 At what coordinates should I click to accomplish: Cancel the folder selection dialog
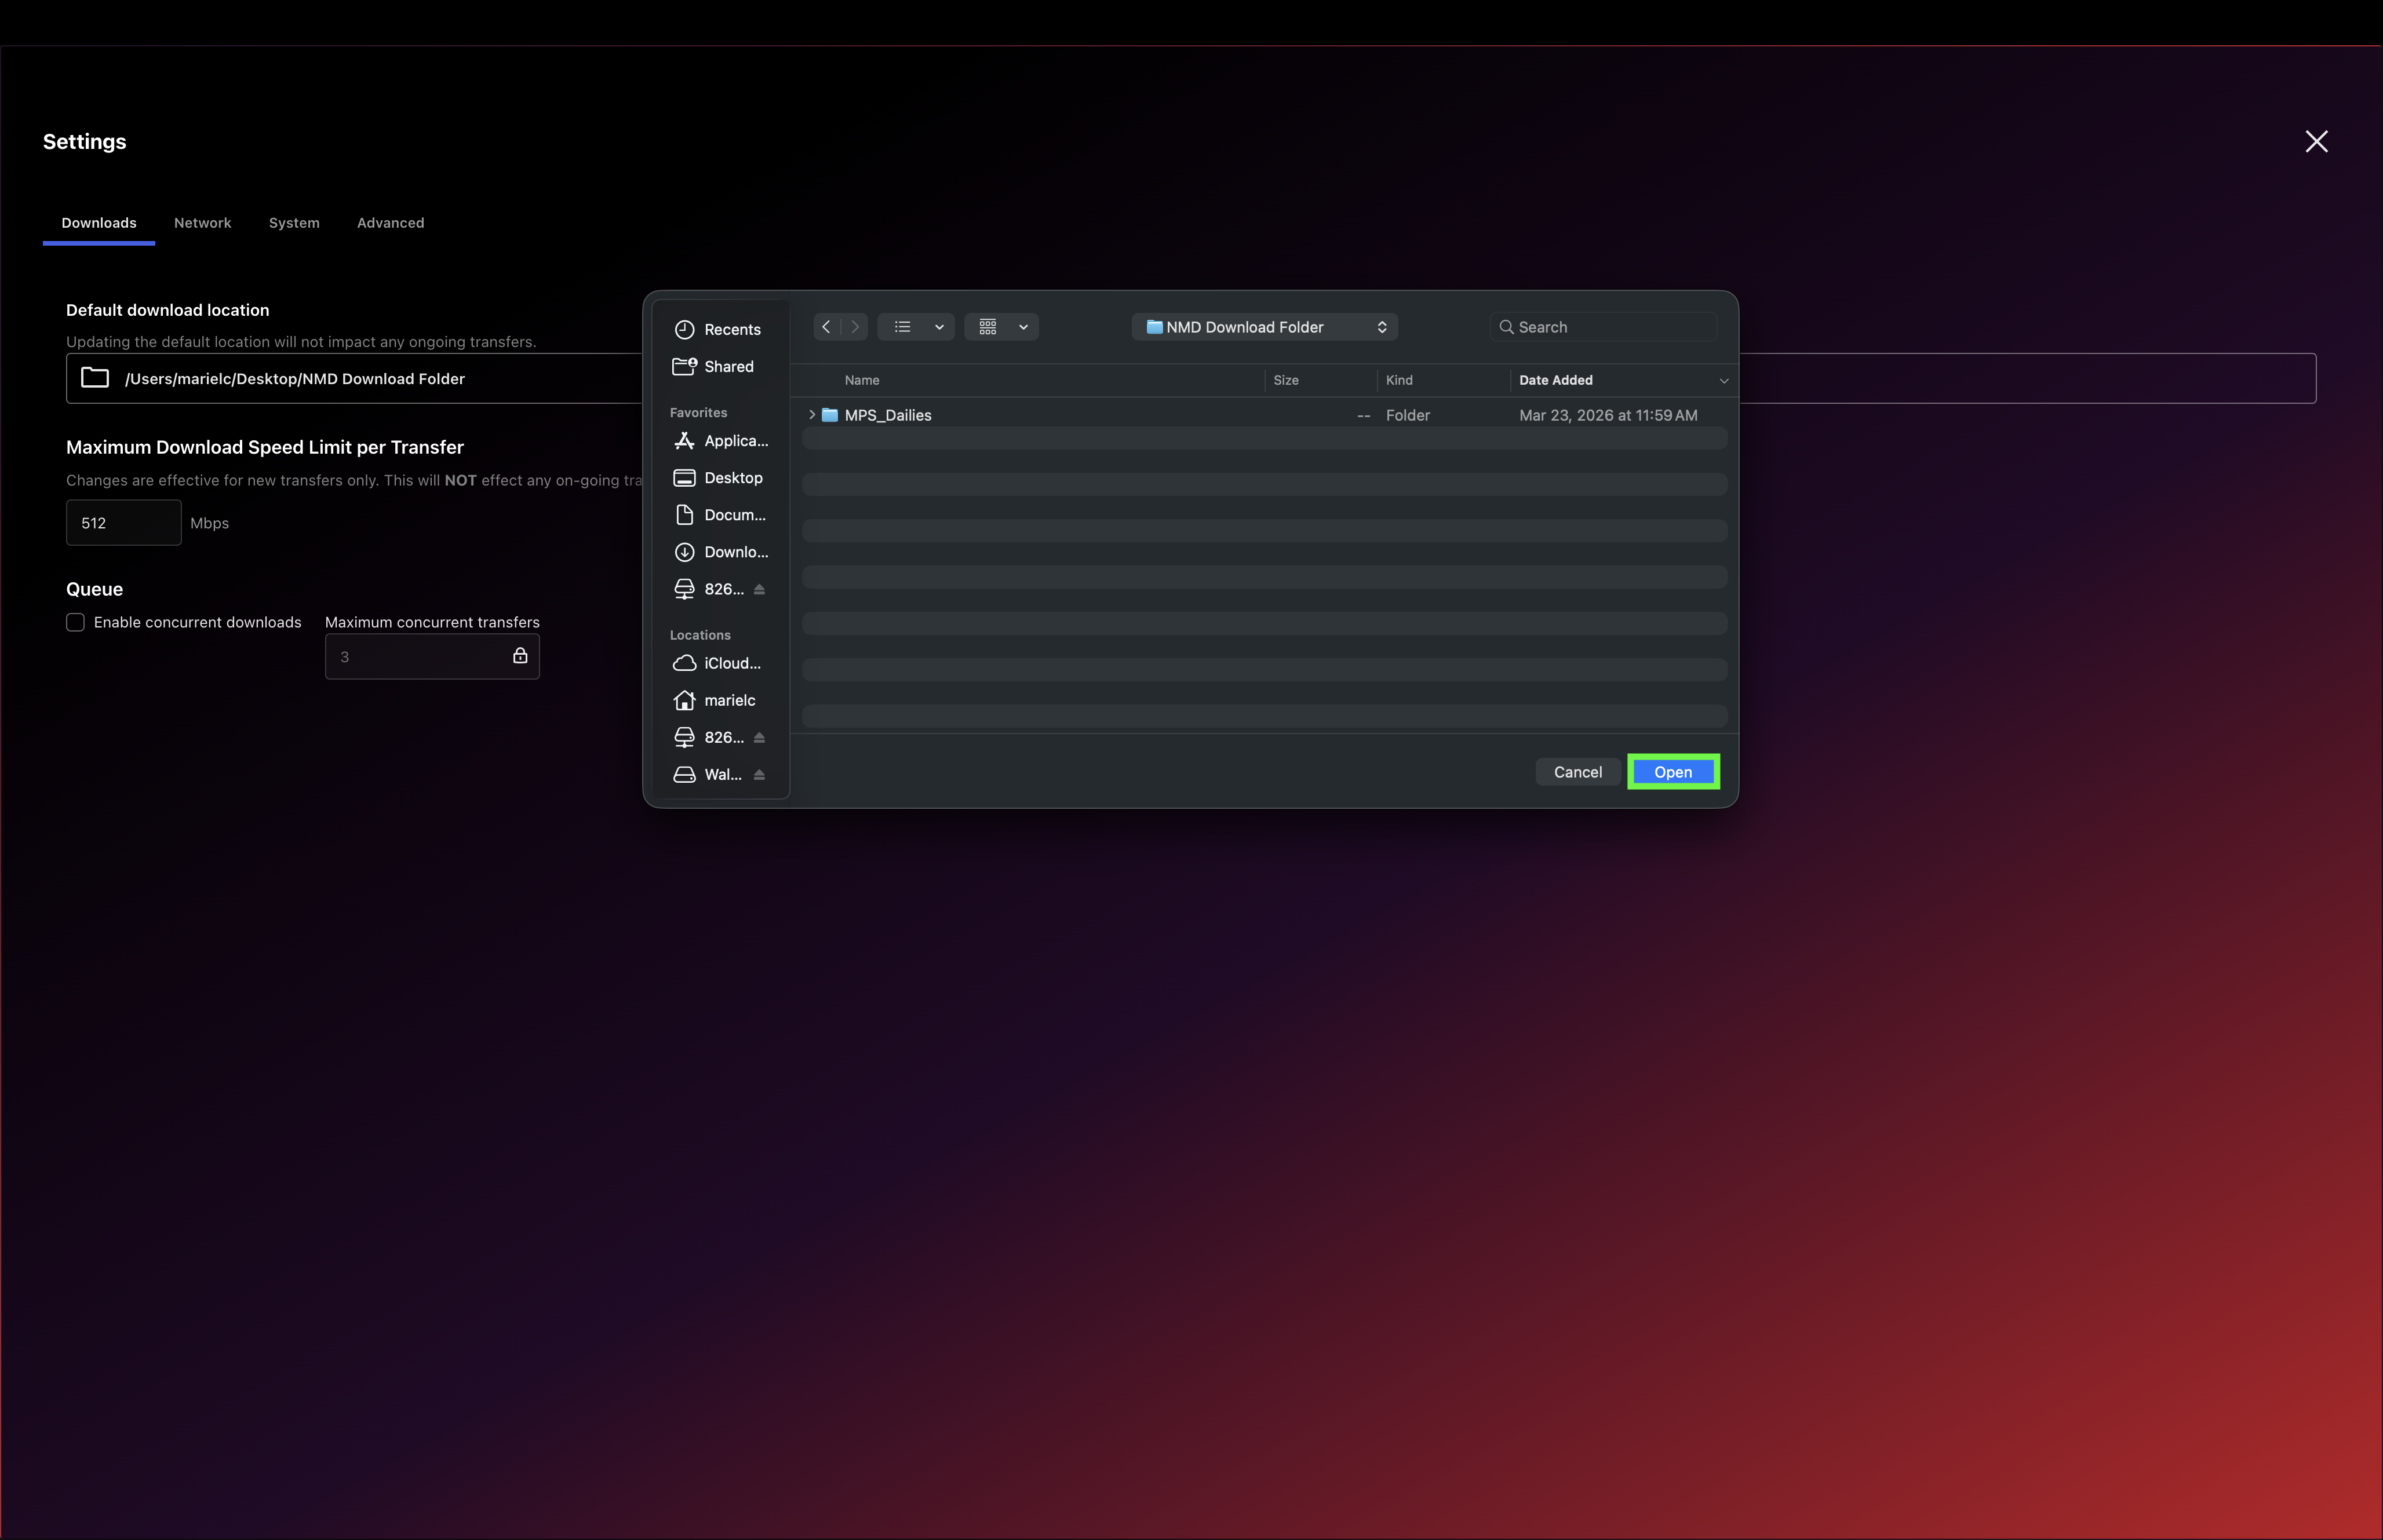point(1577,771)
